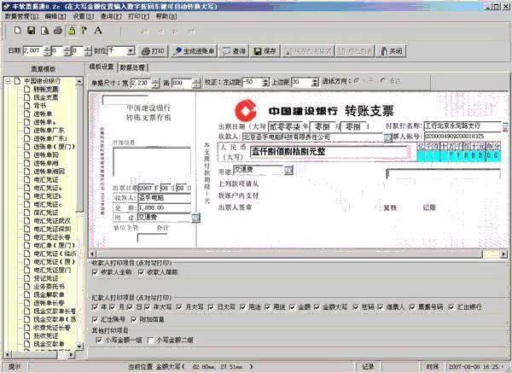
Task: Toggle the 收款人简称 checkbox
Action: pos(142,272)
